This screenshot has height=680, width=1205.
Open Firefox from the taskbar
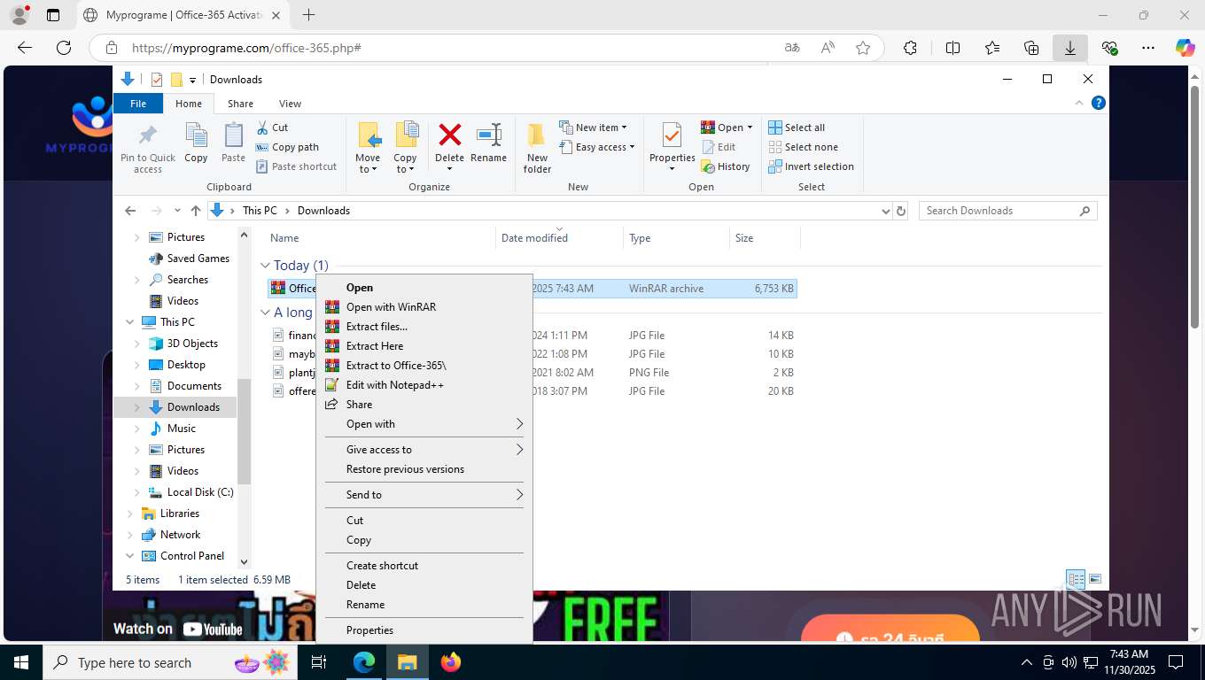(x=451, y=662)
